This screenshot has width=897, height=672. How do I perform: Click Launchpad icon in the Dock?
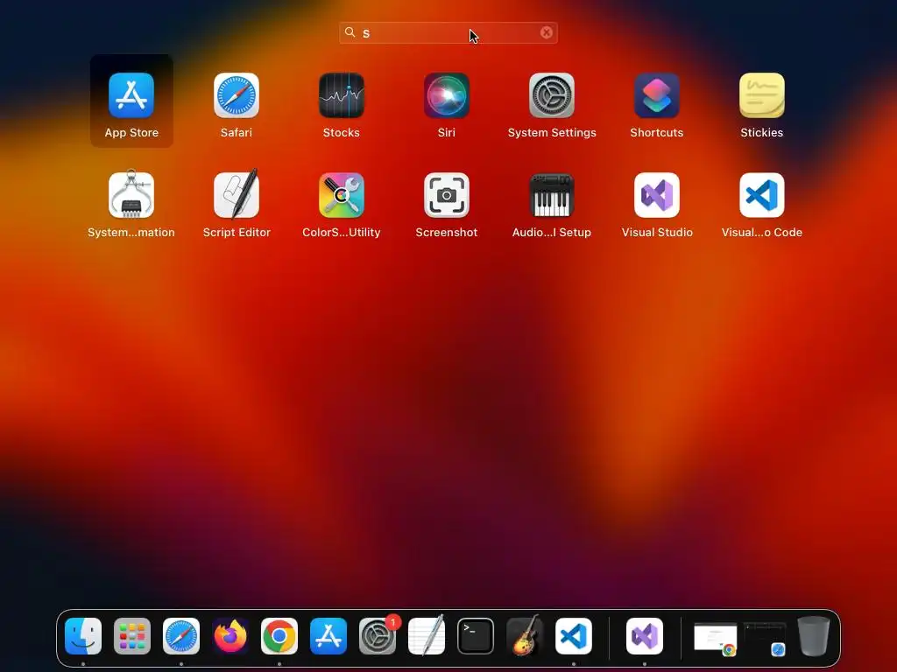(132, 636)
